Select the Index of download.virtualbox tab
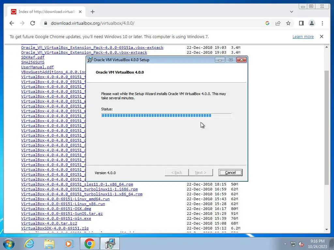This screenshot has width=334, height=250. [46, 12]
